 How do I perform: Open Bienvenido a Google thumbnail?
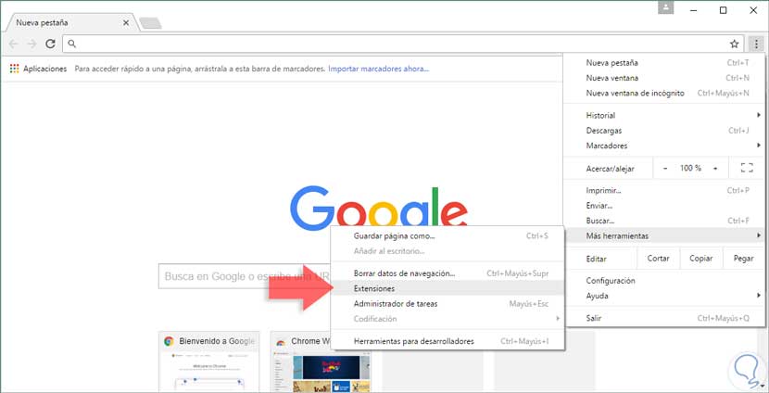click(209, 361)
